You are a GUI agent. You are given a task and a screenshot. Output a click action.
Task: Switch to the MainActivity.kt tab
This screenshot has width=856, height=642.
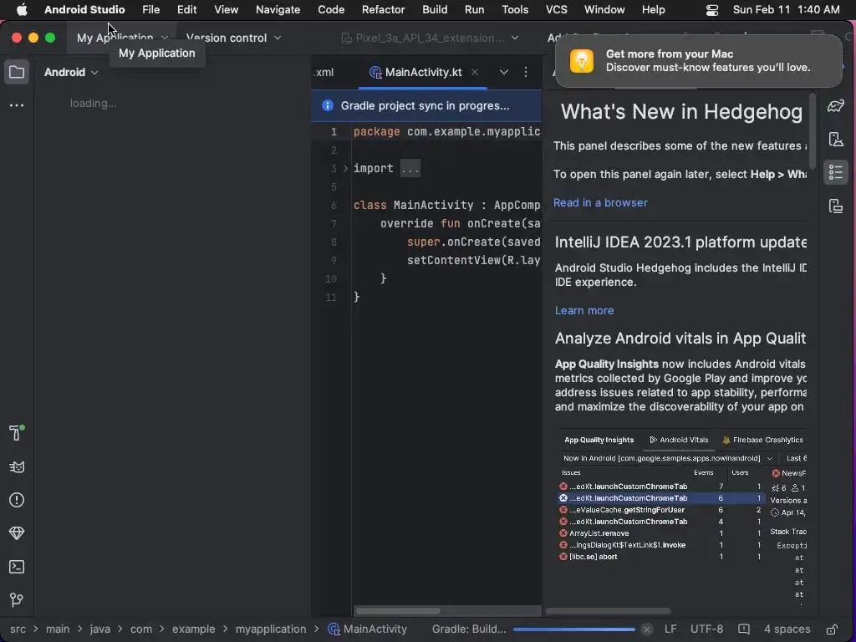(423, 72)
